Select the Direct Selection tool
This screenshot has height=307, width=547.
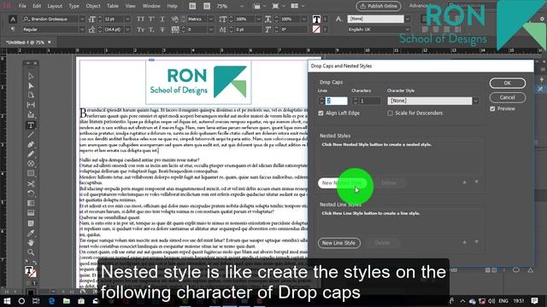(31, 85)
